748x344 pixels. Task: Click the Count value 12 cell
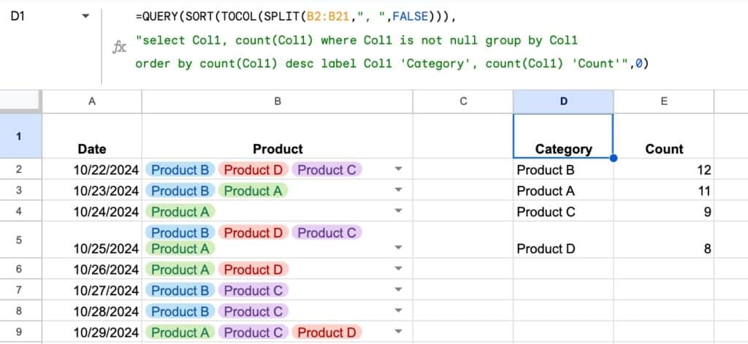tap(663, 170)
